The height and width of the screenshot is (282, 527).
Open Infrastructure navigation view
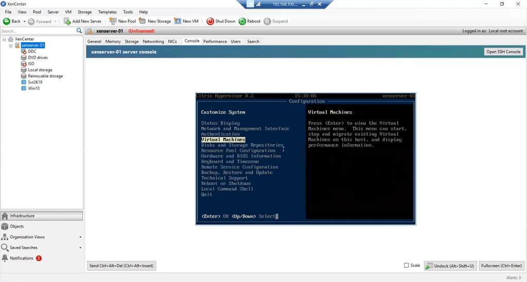click(x=42, y=216)
